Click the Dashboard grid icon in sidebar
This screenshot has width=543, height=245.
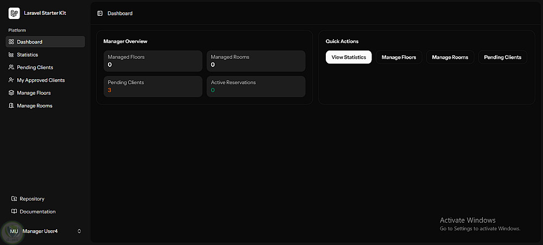pos(11,42)
